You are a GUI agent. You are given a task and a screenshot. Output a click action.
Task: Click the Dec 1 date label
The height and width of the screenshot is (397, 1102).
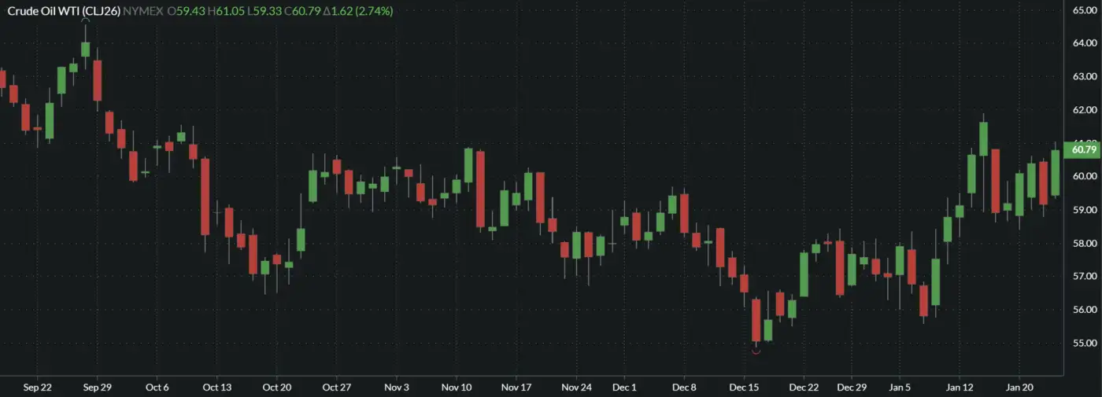click(x=624, y=388)
